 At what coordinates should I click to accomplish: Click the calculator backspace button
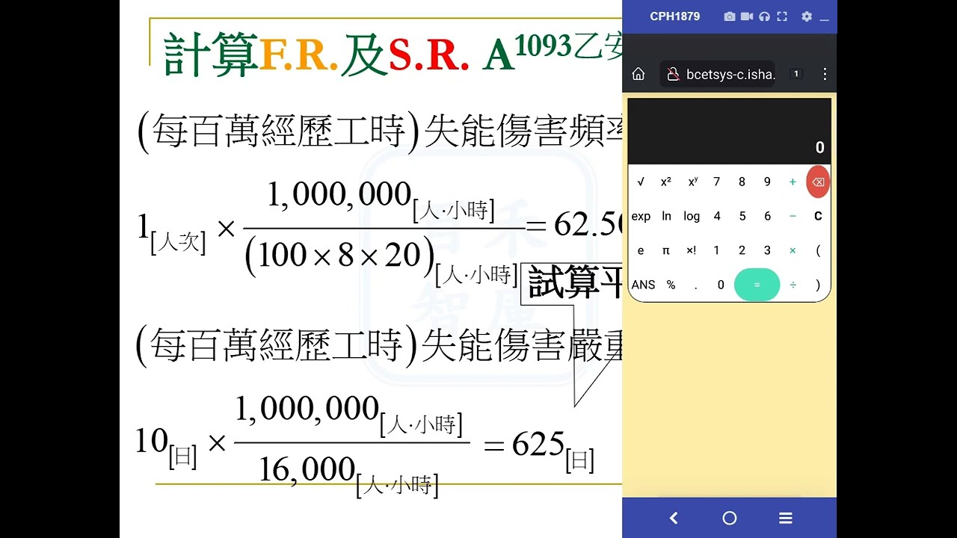coord(818,182)
